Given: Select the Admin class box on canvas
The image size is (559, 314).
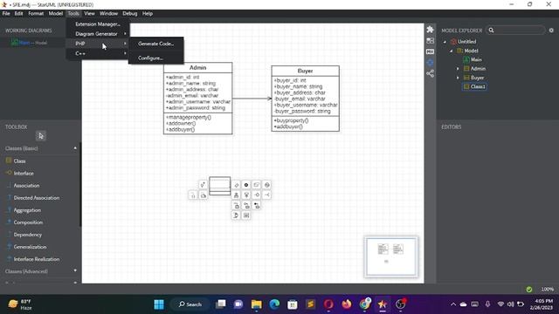Looking at the screenshot, I should point(198,99).
